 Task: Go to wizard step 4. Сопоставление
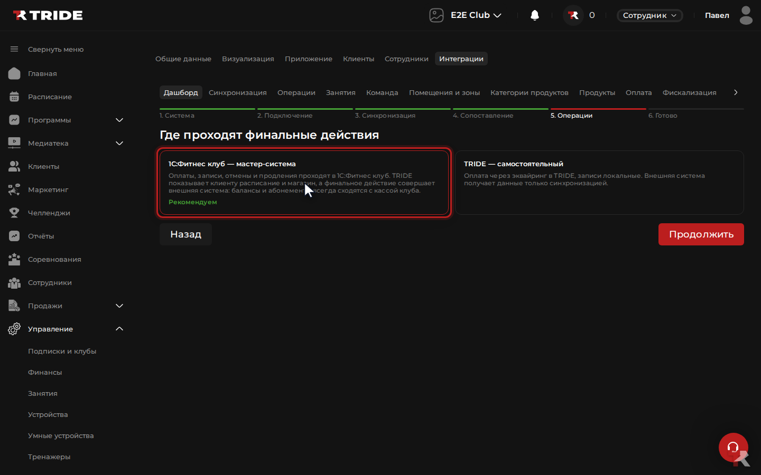tap(500, 114)
